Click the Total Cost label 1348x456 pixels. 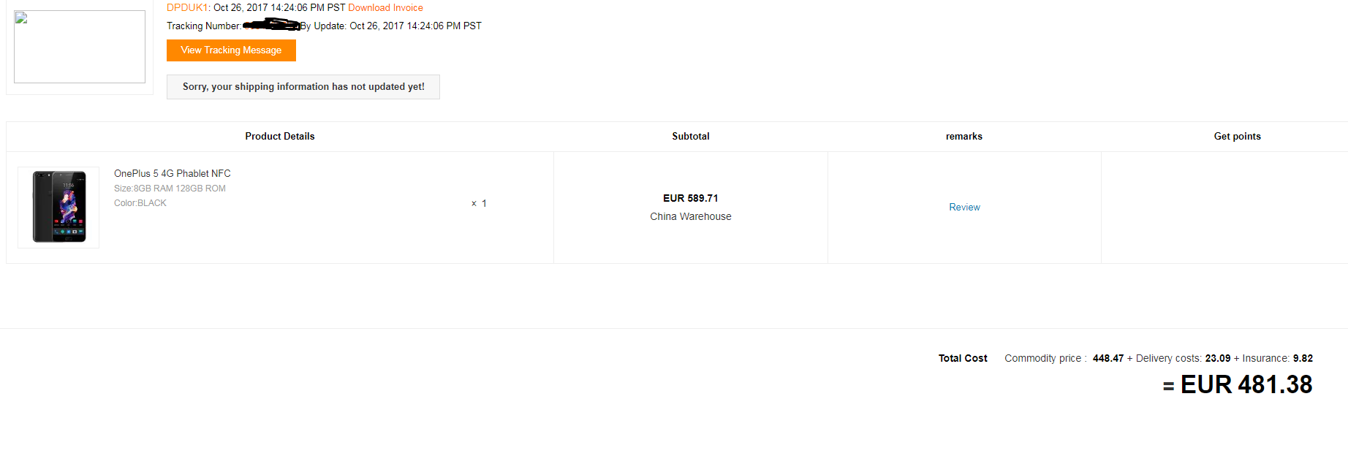point(963,359)
